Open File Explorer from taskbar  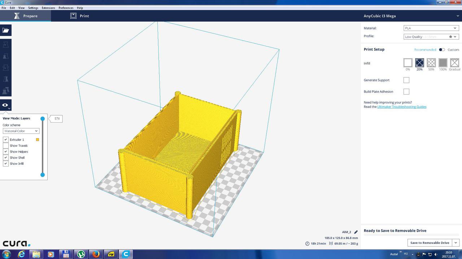pyautogui.click(x=36, y=254)
